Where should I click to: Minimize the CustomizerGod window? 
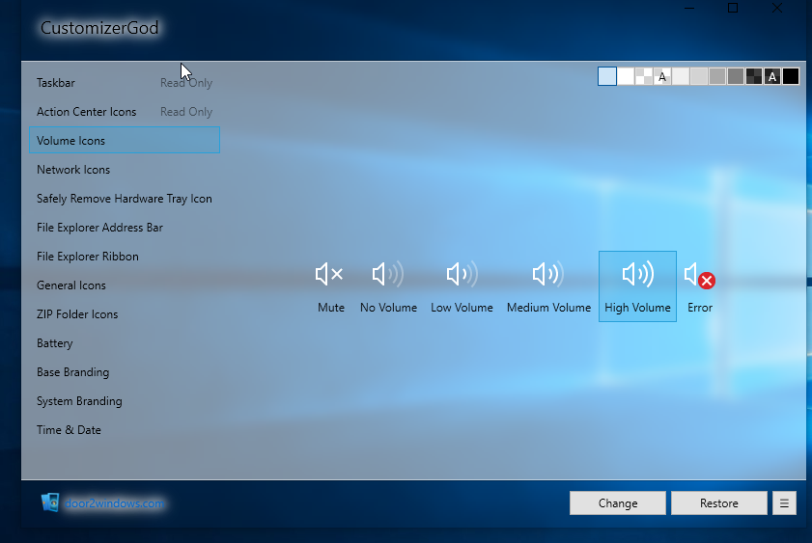coord(689,8)
